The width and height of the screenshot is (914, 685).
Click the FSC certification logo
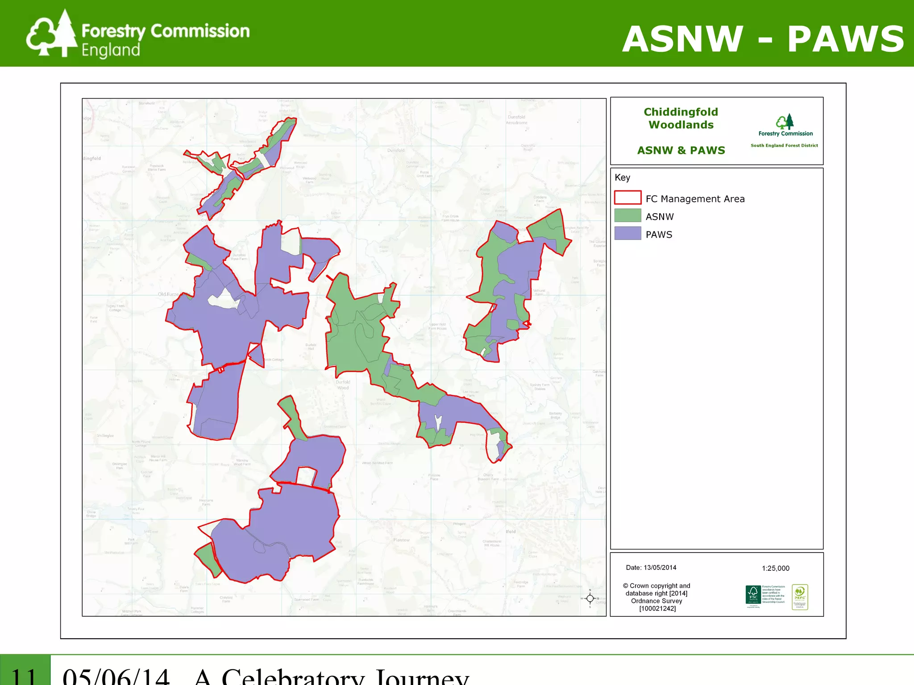click(x=753, y=595)
